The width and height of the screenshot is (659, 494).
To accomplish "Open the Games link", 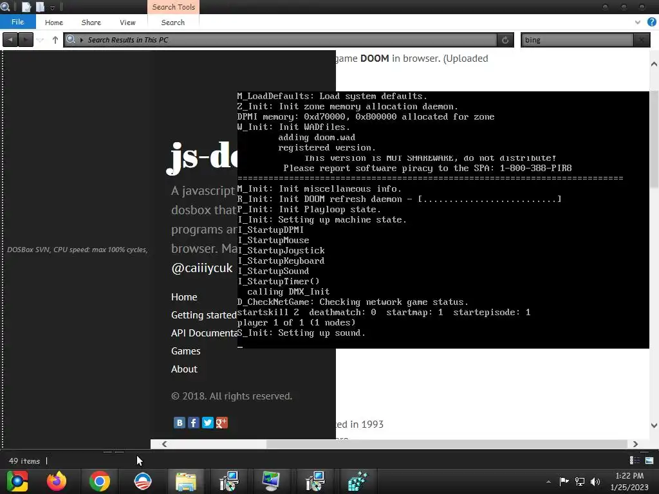I will (186, 351).
